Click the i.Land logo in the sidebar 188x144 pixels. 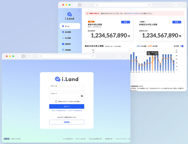pos(70,16)
